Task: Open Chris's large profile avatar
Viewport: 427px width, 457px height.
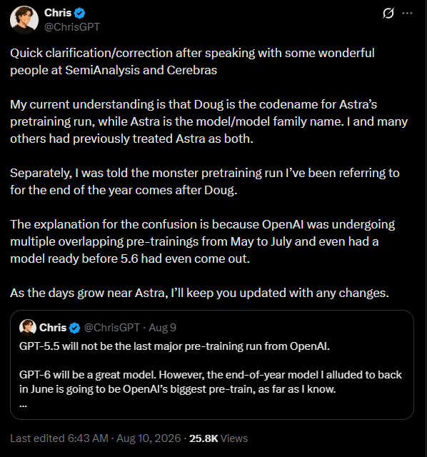Action: pyautogui.click(x=24, y=20)
